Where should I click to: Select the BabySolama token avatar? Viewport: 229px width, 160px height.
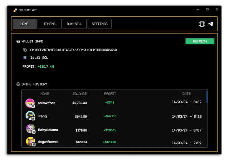coord(30,129)
